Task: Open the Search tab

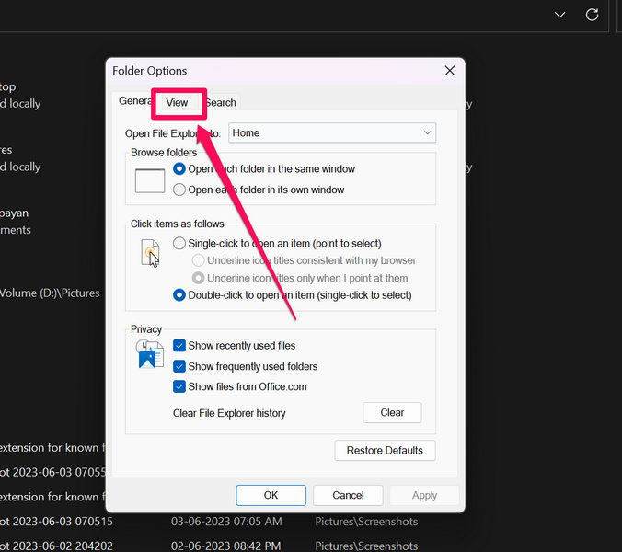Action: 221,103
